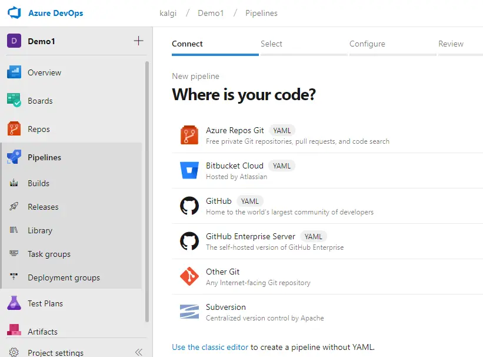Click the Task groups icon

pyautogui.click(x=14, y=253)
